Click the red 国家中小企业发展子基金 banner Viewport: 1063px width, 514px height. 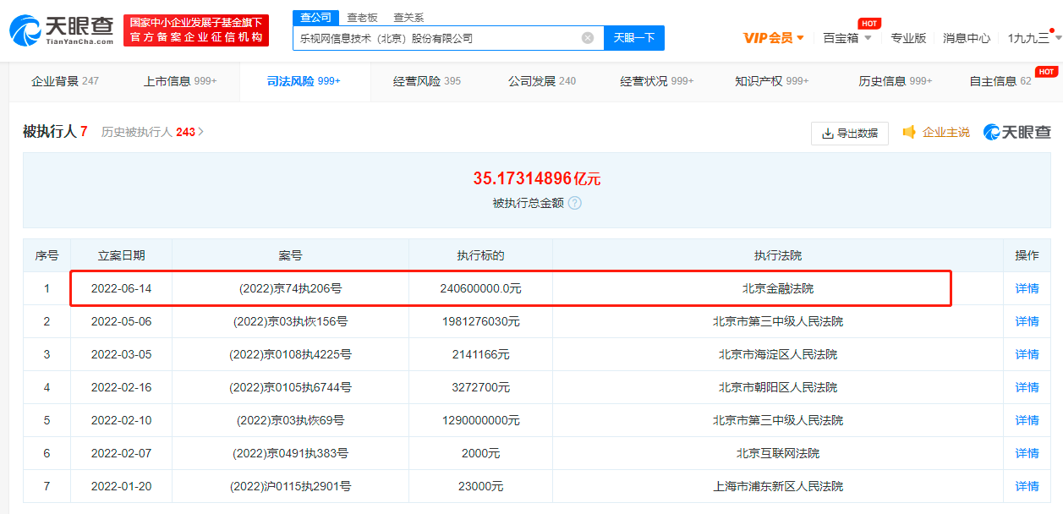click(x=198, y=30)
